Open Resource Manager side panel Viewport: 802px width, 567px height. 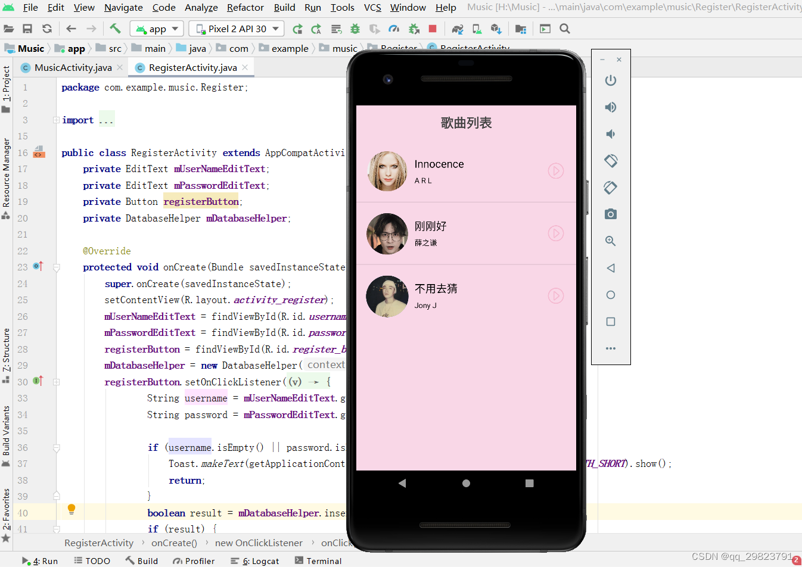[x=6, y=179]
